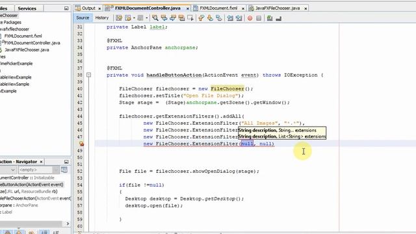Click Next Bookmark icon
This screenshot has width=416, height=234.
[x=210, y=18]
